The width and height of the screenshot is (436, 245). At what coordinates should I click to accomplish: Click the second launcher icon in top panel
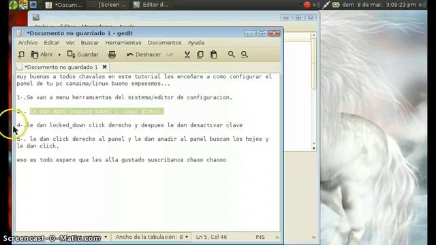coord(23,5)
